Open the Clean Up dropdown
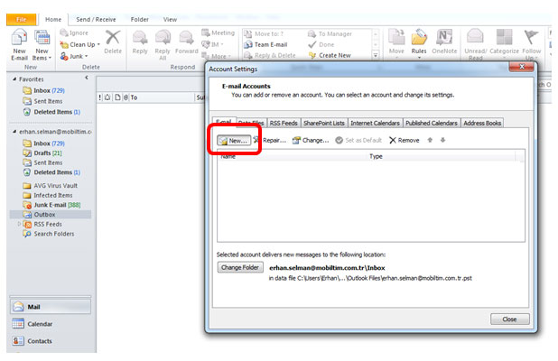Viewport: 558px width, 361px height. (x=79, y=44)
